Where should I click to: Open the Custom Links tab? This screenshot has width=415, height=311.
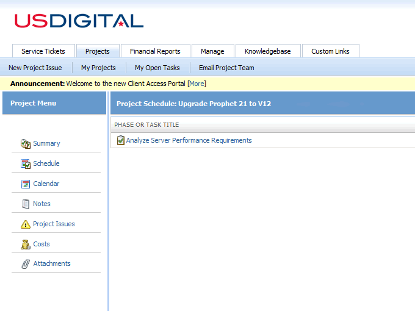pyautogui.click(x=331, y=51)
